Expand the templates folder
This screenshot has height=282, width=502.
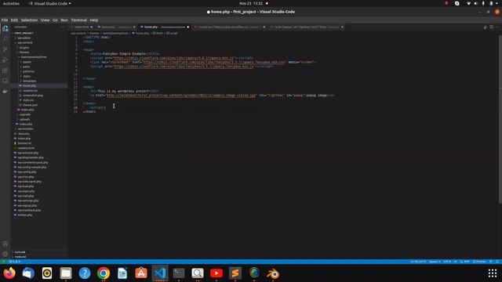(29, 81)
